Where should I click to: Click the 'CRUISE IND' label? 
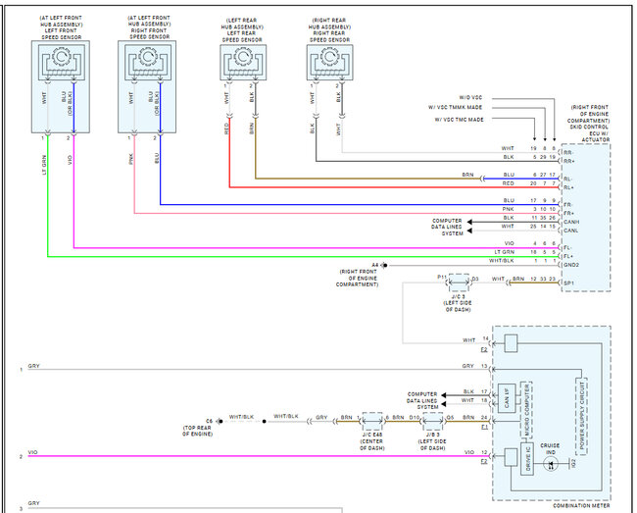550,449
